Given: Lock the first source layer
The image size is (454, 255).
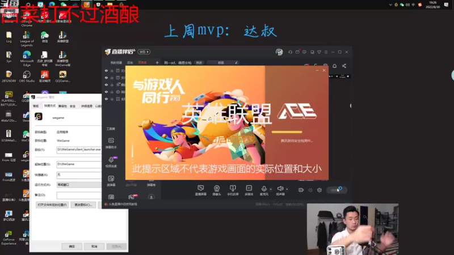Looking at the screenshot, I should (x=112, y=70).
